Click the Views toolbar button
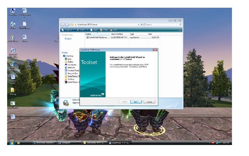This screenshot has height=156, width=249. click(x=81, y=30)
